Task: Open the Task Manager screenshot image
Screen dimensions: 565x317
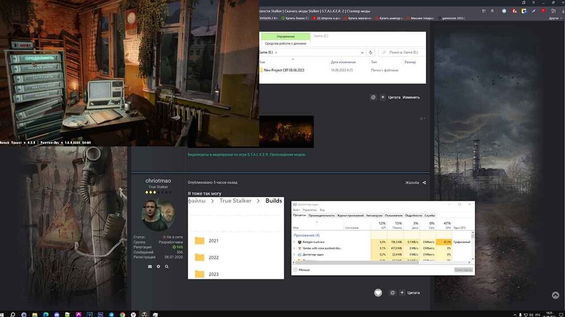Action: [x=383, y=237]
